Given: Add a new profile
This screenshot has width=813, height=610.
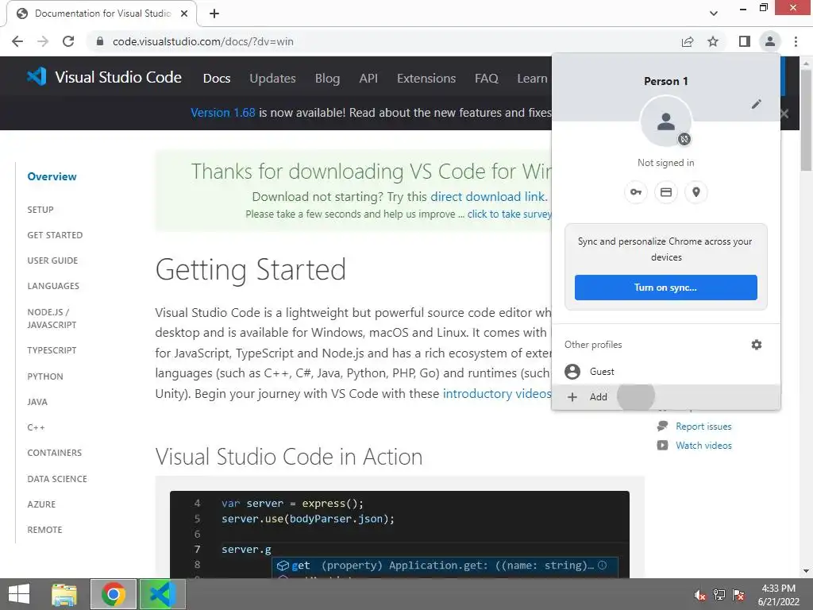Looking at the screenshot, I should coord(666,397).
